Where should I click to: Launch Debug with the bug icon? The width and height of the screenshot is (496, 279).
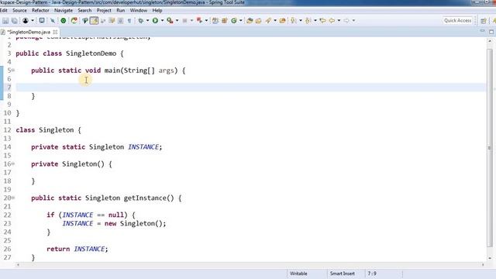[x=140, y=21]
